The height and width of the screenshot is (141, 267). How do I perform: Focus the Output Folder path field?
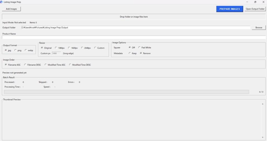click(136, 28)
